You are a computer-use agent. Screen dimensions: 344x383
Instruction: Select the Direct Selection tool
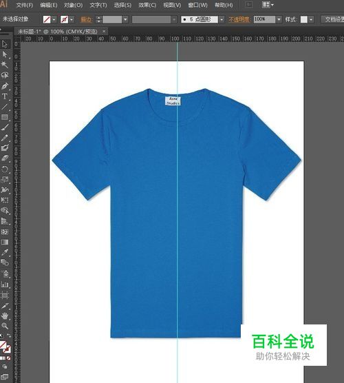(5, 54)
